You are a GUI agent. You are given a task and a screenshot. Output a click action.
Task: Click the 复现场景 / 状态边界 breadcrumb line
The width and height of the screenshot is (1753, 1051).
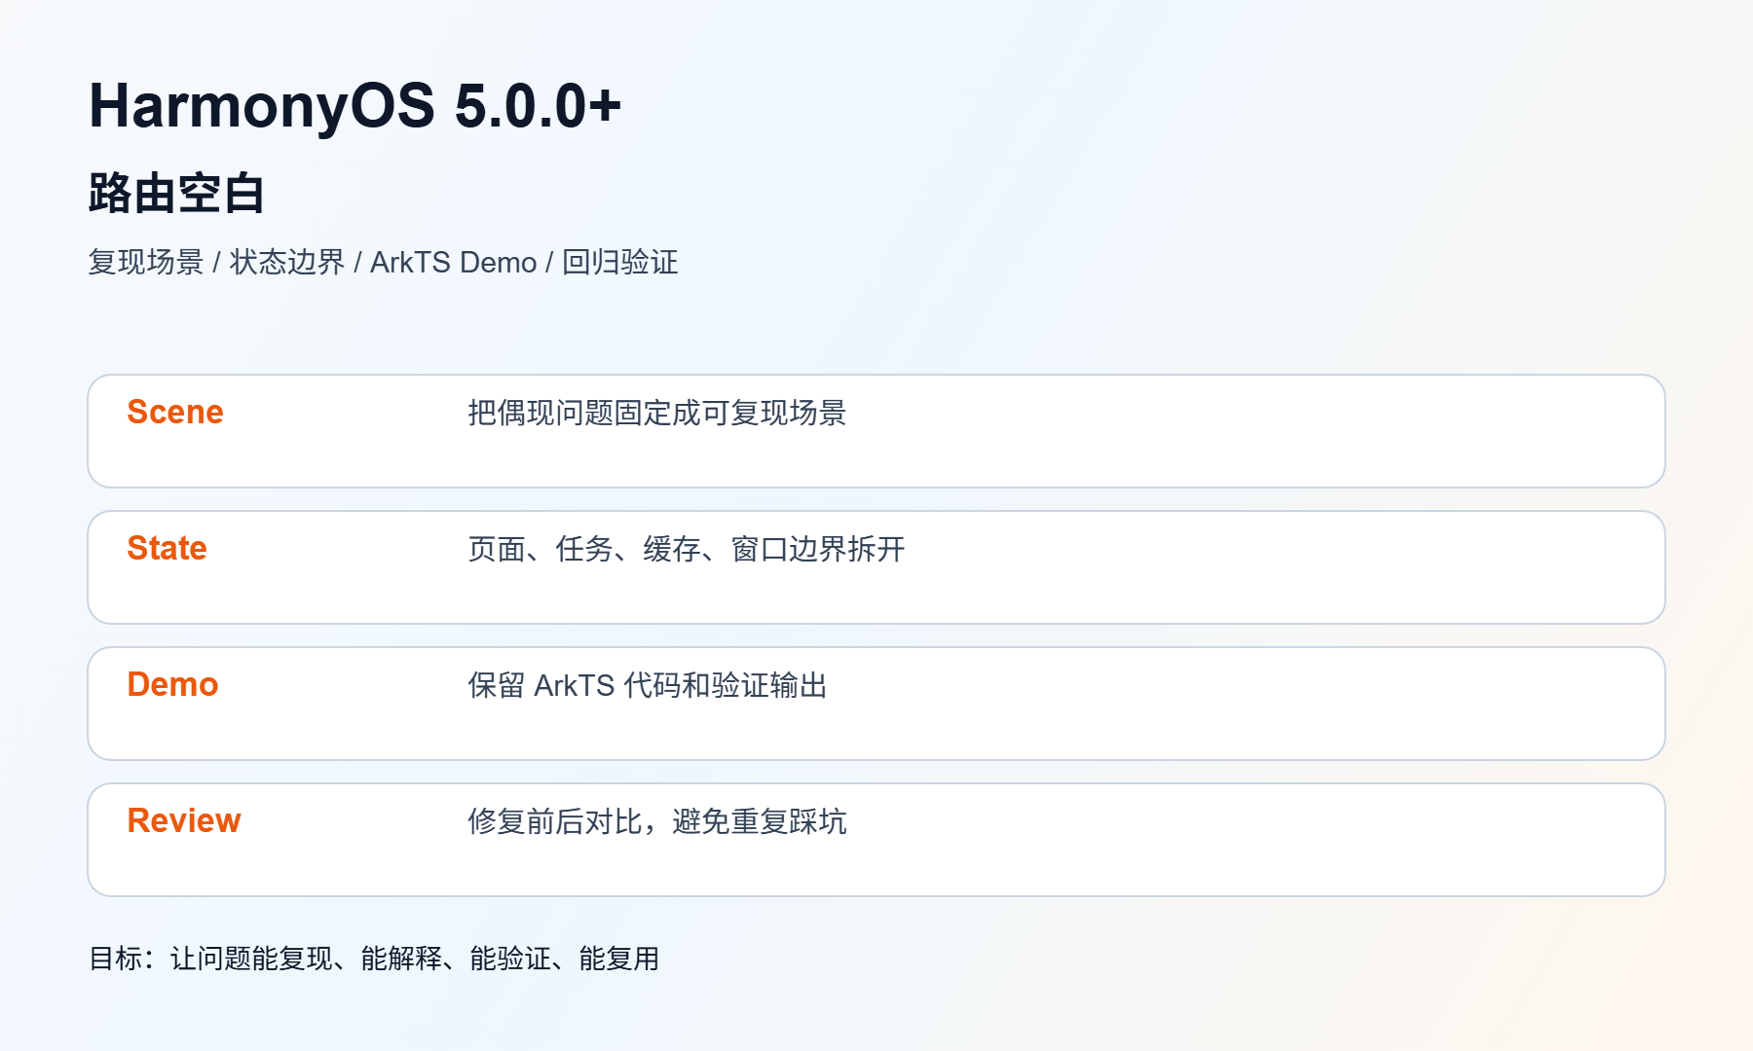[x=383, y=262]
